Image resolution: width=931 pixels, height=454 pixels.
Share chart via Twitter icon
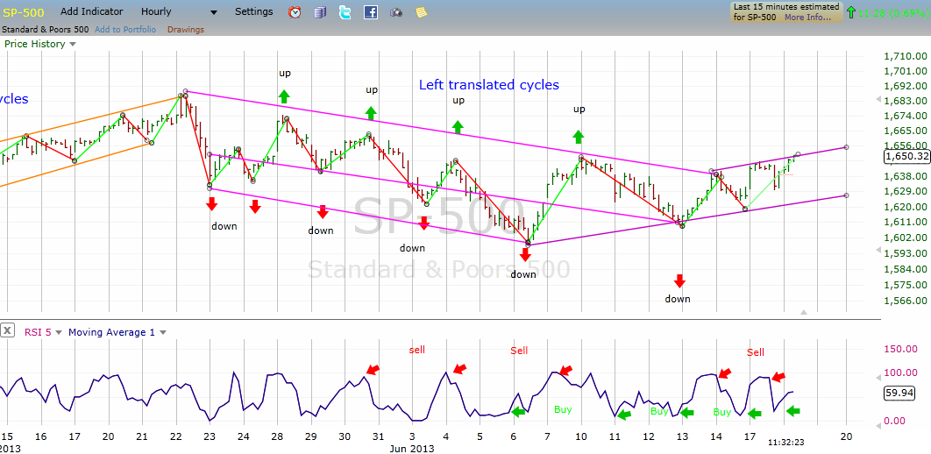(x=345, y=12)
